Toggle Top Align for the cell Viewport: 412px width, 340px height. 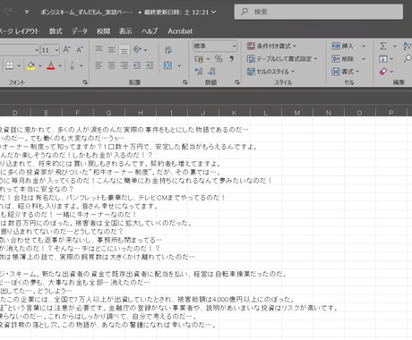(99, 49)
